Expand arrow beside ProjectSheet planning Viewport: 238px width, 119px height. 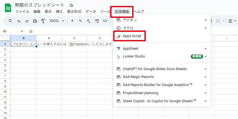pos(206,93)
